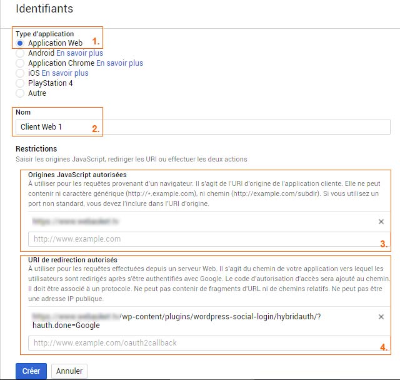Click the Restrictions section heading
The image size is (400, 380).
pos(36,149)
